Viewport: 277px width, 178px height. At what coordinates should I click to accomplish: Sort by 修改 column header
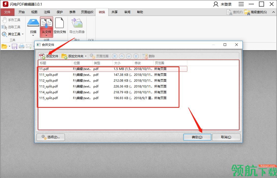coord(143,63)
